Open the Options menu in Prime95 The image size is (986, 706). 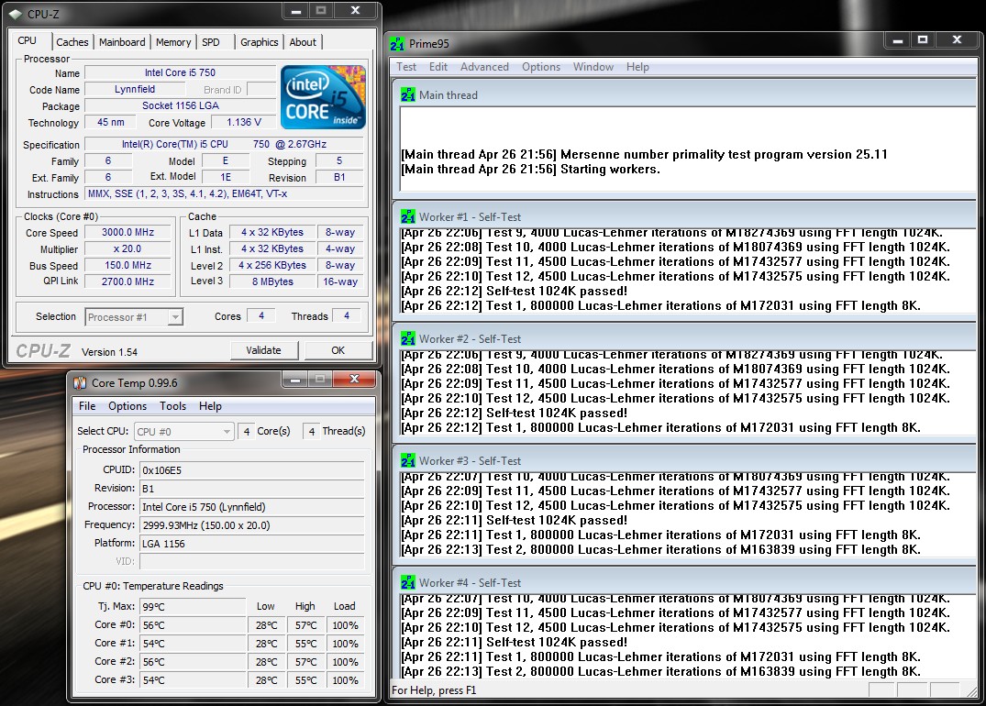tap(541, 67)
